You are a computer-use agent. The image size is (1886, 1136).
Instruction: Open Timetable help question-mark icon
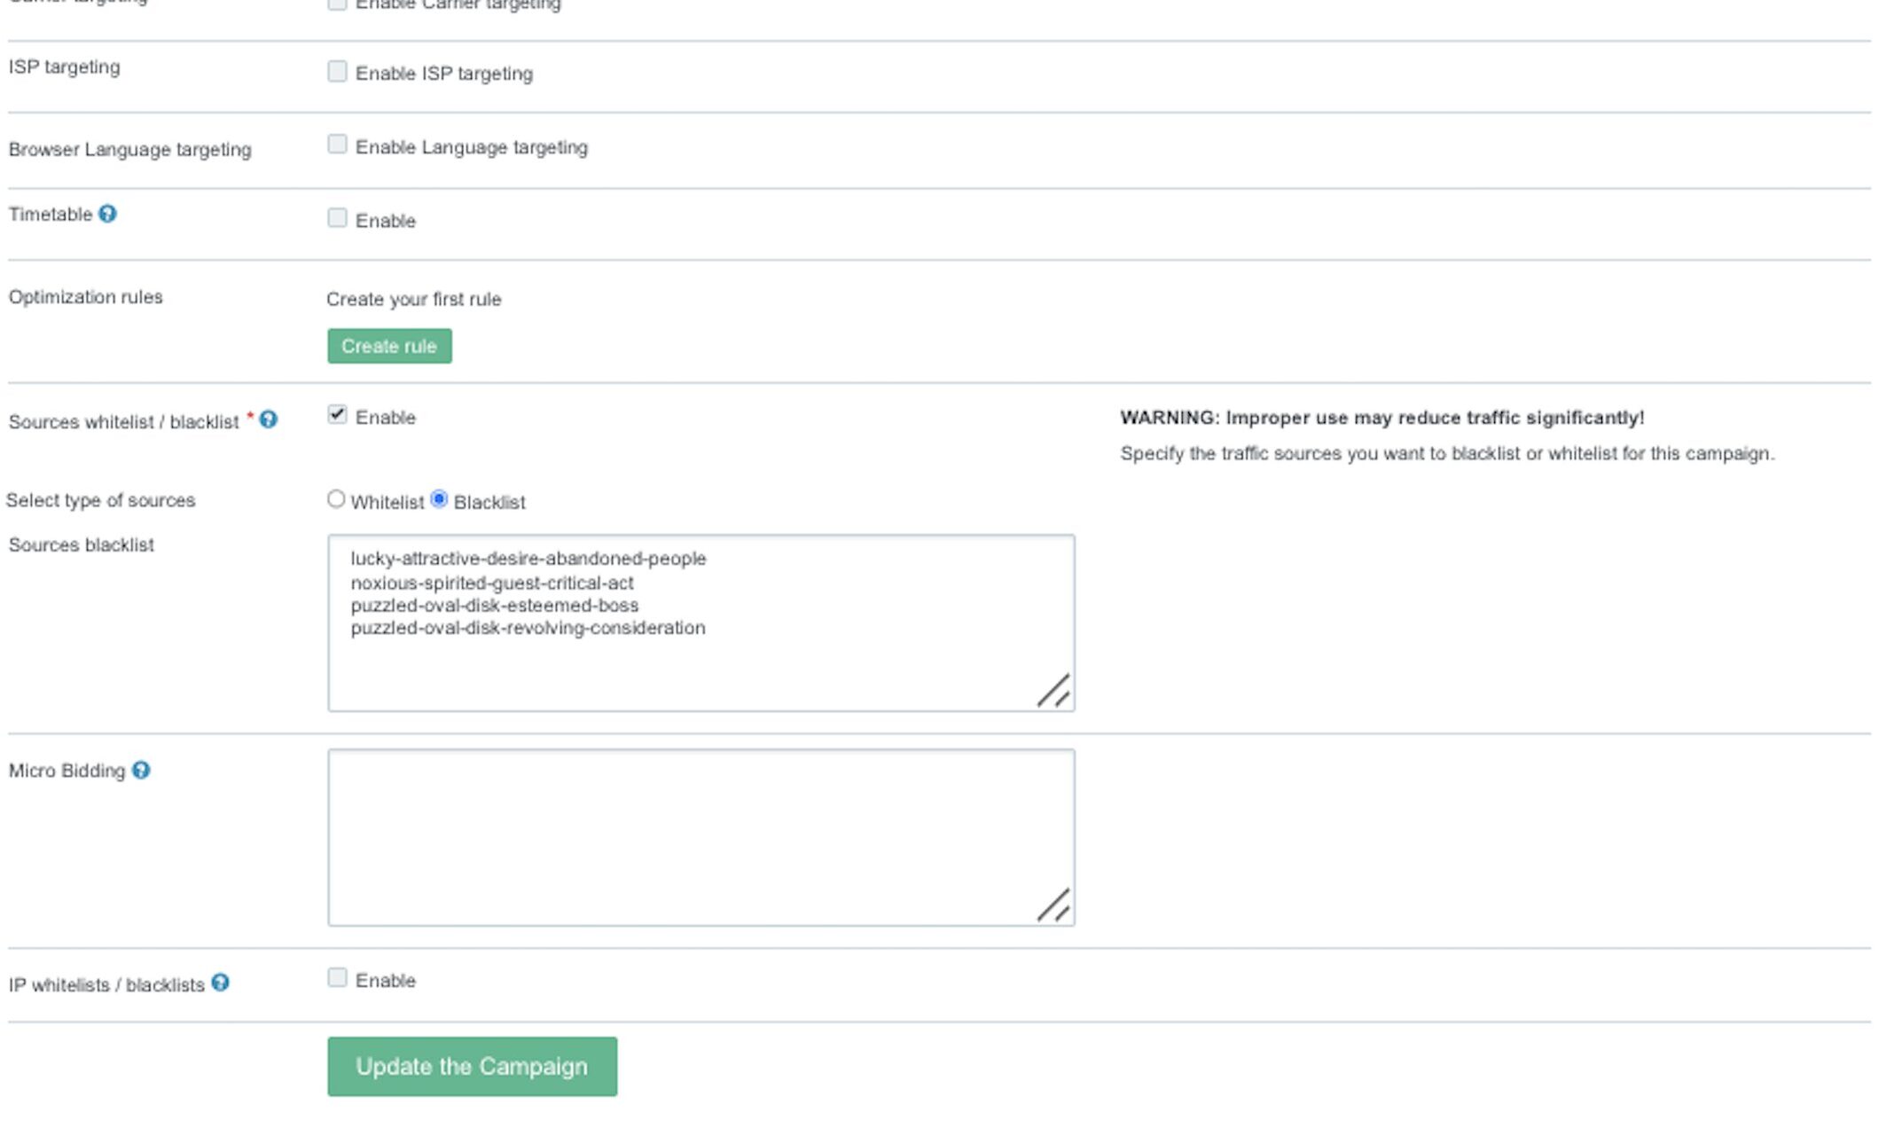[107, 214]
